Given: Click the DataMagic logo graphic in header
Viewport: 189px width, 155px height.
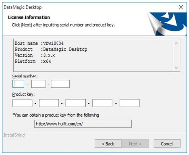Looking at the screenshot, I should [166, 24].
